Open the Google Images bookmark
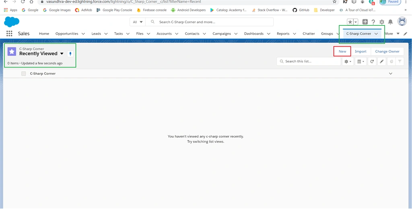Image resolution: width=412 pixels, height=209 pixels. pos(57,10)
